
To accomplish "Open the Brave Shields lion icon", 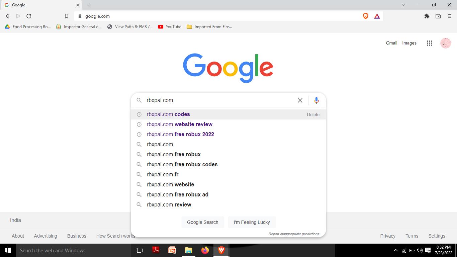I will click(x=366, y=16).
